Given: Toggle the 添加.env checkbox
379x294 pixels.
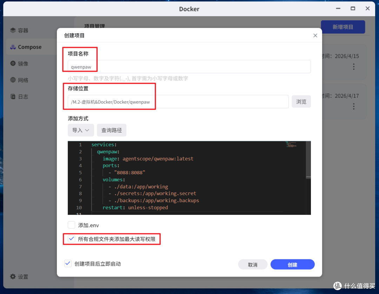Looking at the screenshot, I should click(71, 225).
